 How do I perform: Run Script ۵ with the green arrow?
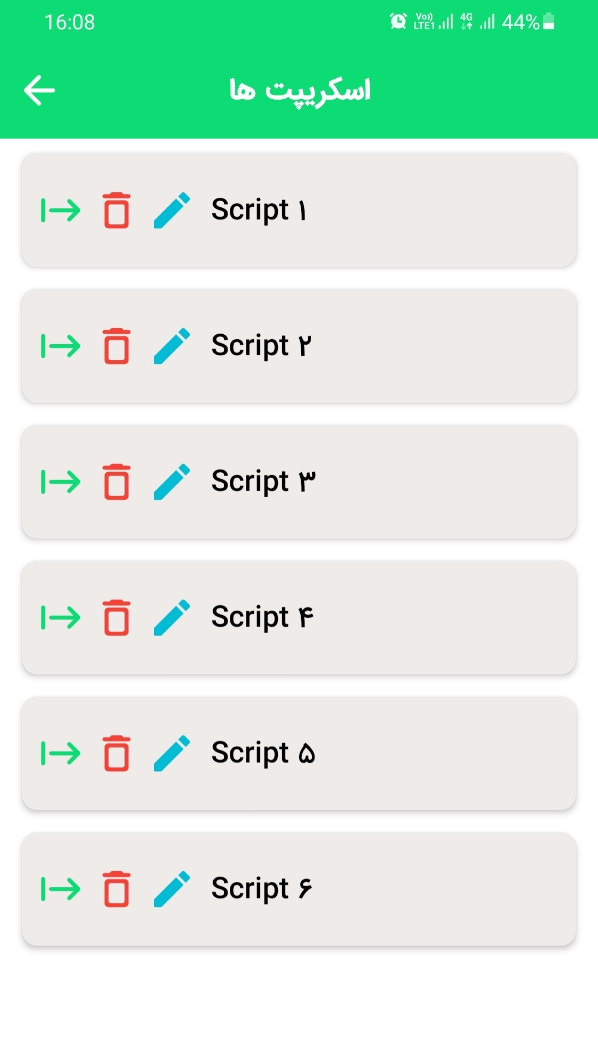61,753
